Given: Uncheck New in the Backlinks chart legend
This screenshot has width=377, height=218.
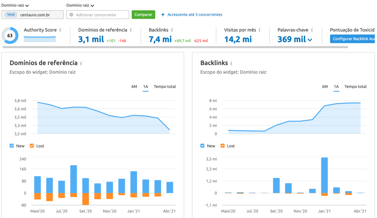Looking at the screenshot, I should [x=202, y=146].
